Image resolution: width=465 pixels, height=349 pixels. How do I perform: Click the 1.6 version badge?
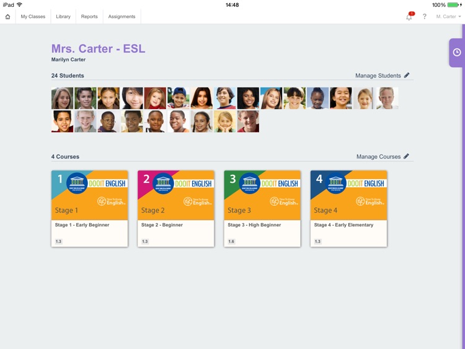(231, 241)
